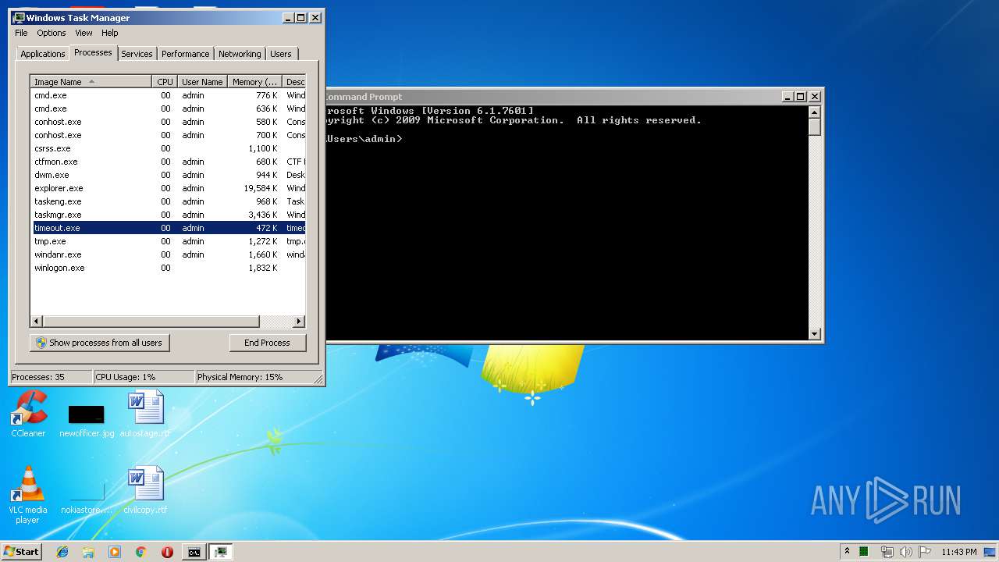Open the volume tray icon
This screenshot has height=562, width=999.
click(905, 552)
